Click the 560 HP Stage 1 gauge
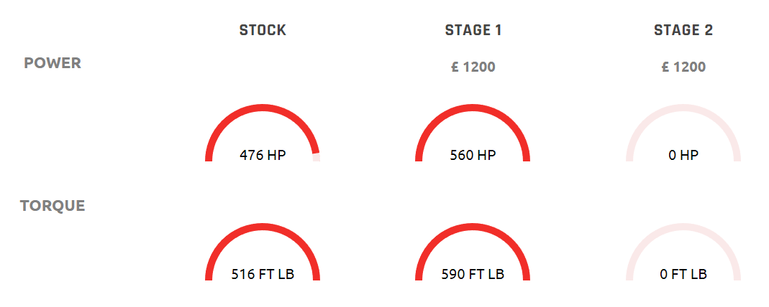 473,133
